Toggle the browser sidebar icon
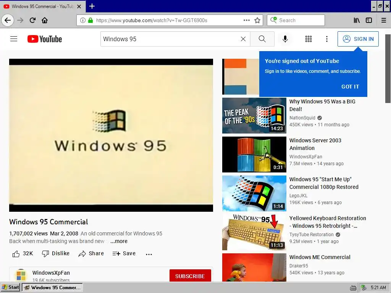Viewport: 391px width, 293px height. (x=369, y=20)
